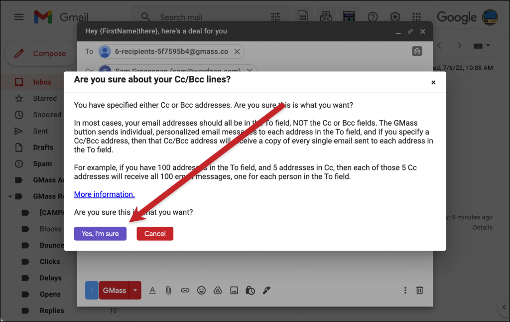Insert signature with the pen icon
Screen dimensions: 510x322
point(266,290)
